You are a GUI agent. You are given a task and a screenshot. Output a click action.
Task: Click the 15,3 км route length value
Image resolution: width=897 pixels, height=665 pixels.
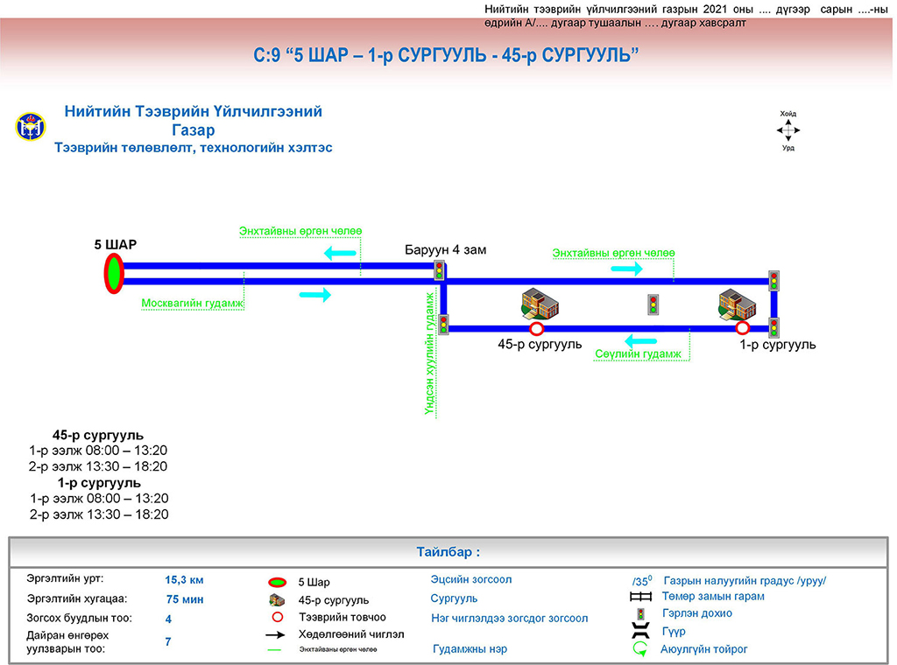click(x=184, y=579)
